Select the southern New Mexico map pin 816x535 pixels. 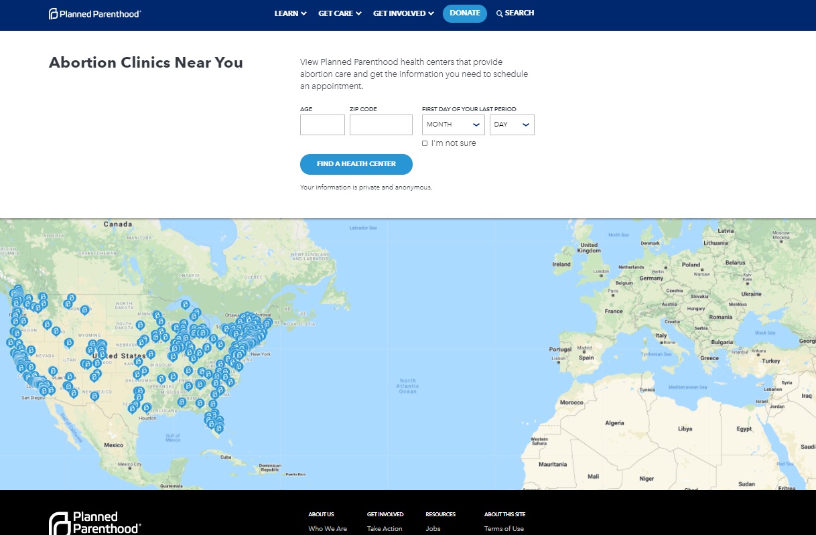pos(94,396)
